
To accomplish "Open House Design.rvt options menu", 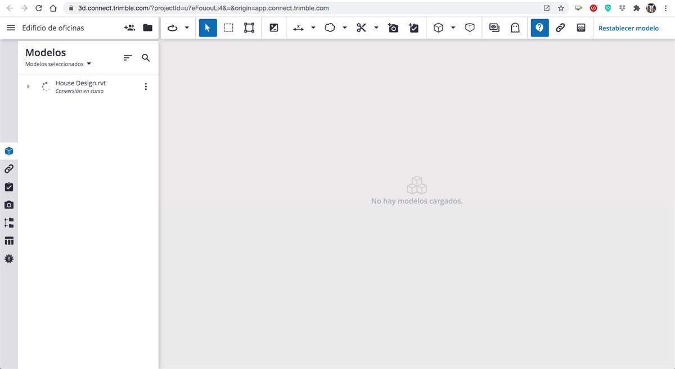I will pos(146,86).
